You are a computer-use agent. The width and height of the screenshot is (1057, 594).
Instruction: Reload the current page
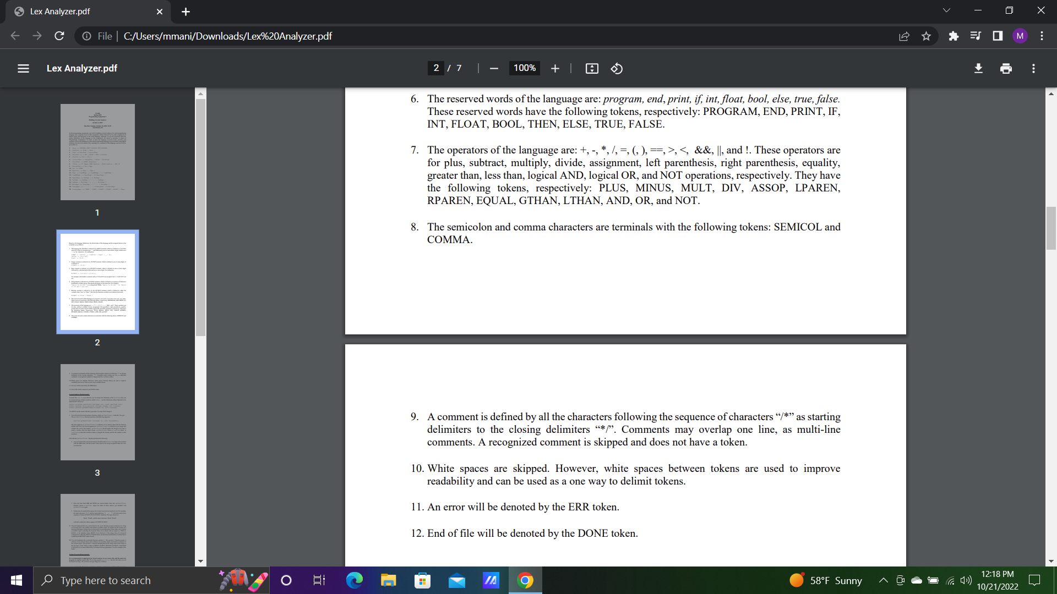(59, 36)
